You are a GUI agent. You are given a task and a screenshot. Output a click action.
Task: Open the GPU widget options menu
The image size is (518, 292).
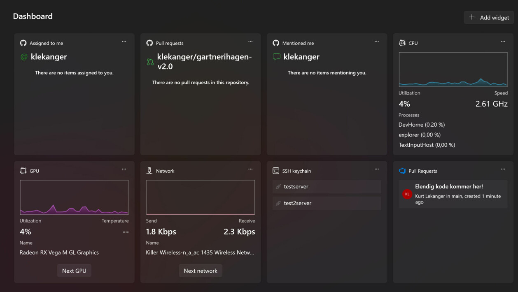(x=124, y=169)
